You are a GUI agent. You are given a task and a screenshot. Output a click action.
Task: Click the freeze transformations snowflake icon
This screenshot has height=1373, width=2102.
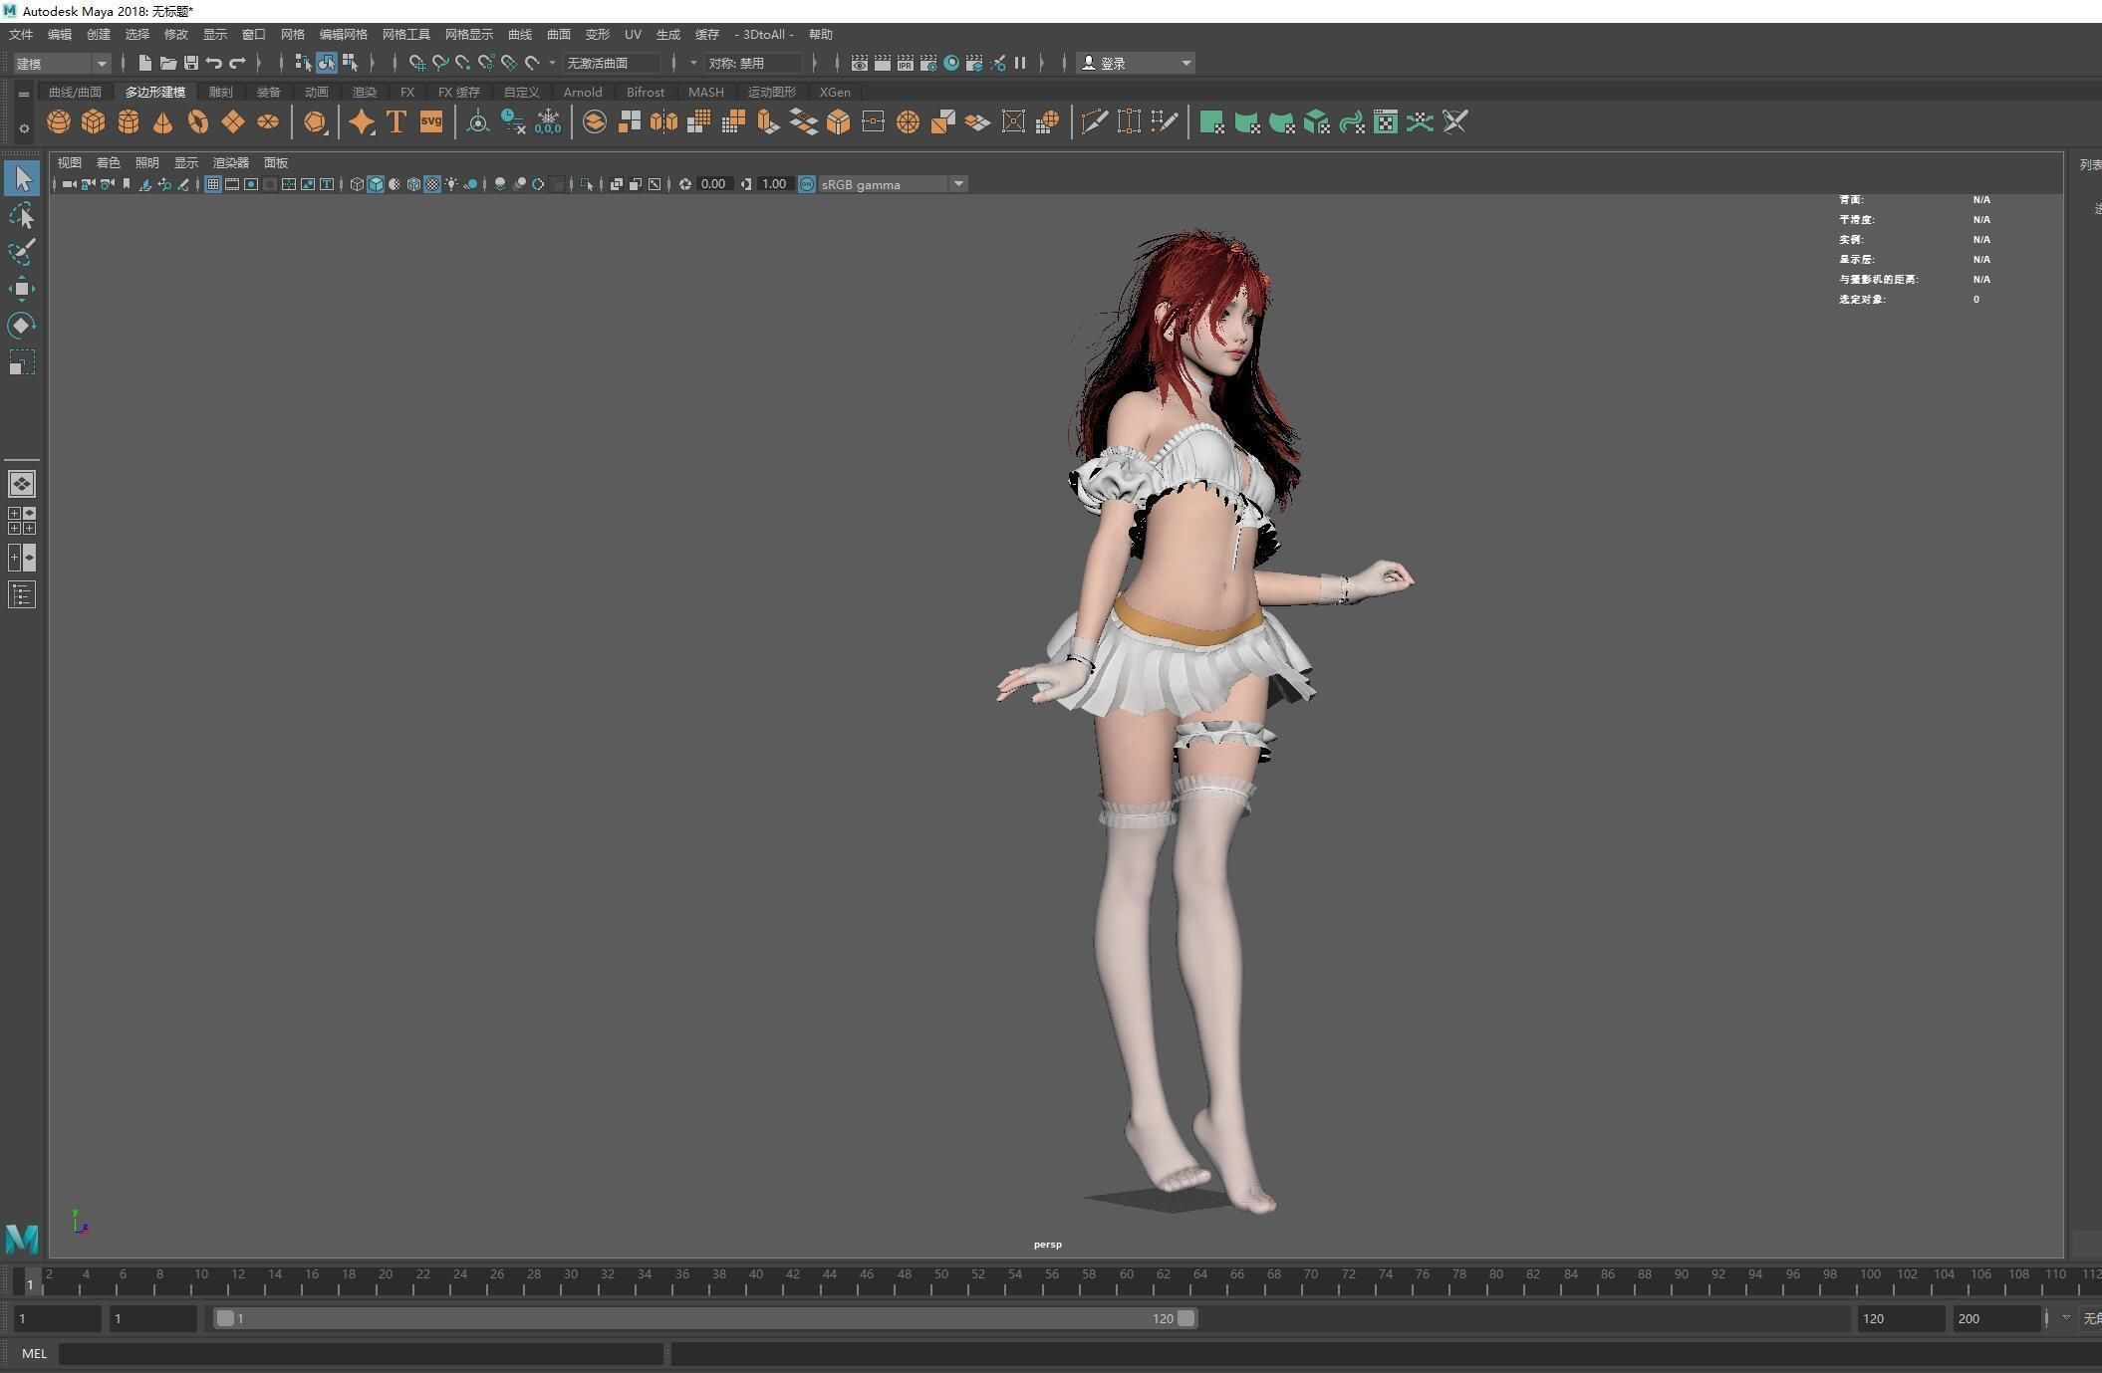coord(548,122)
